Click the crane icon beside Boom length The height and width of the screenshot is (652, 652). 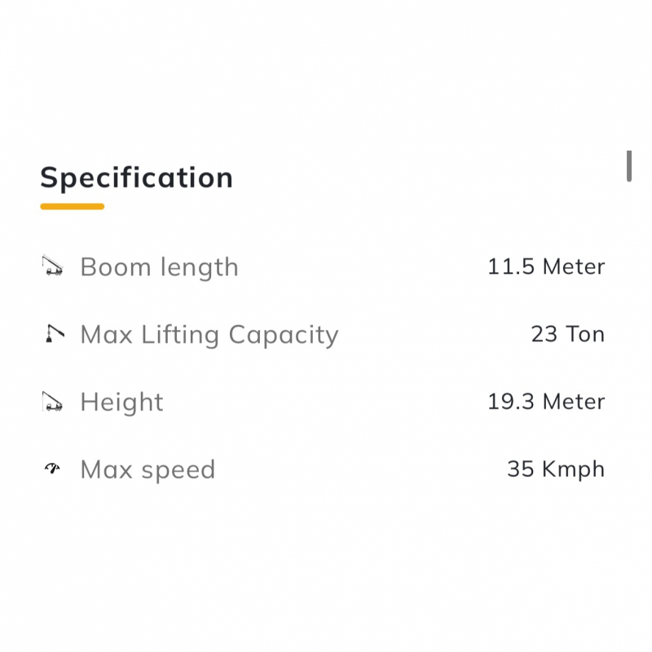pos(52,267)
